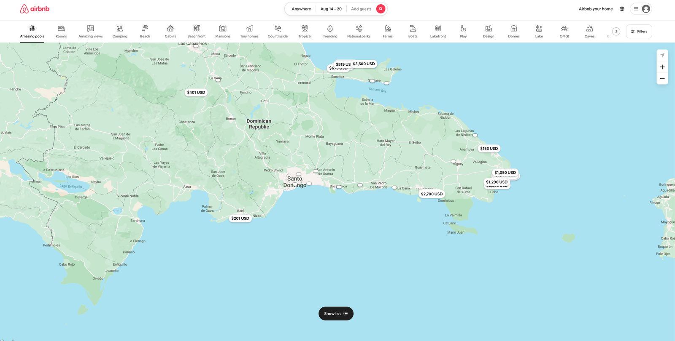The height and width of the screenshot is (341, 675).
Task: Click the red search magnifier button
Action: point(381,9)
